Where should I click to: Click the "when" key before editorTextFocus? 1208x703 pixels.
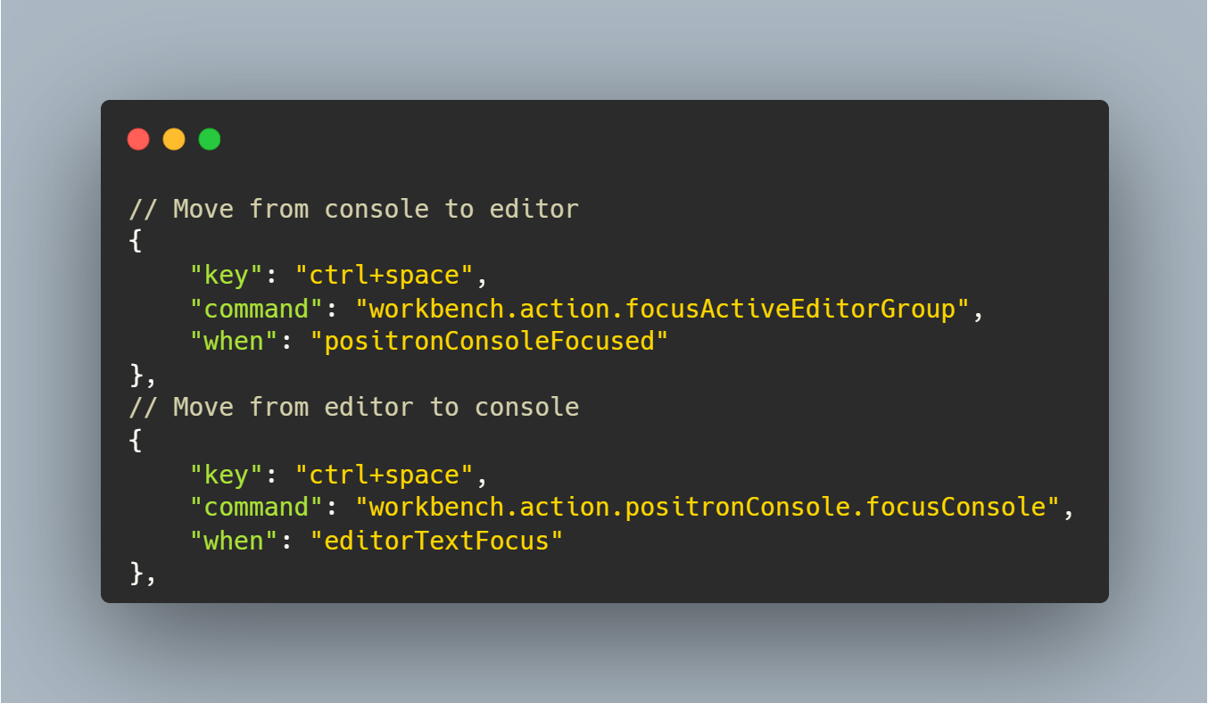coord(235,540)
